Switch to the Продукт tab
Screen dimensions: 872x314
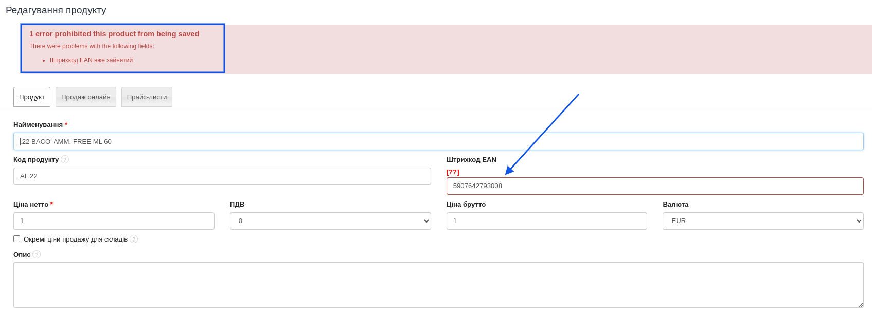point(32,97)
